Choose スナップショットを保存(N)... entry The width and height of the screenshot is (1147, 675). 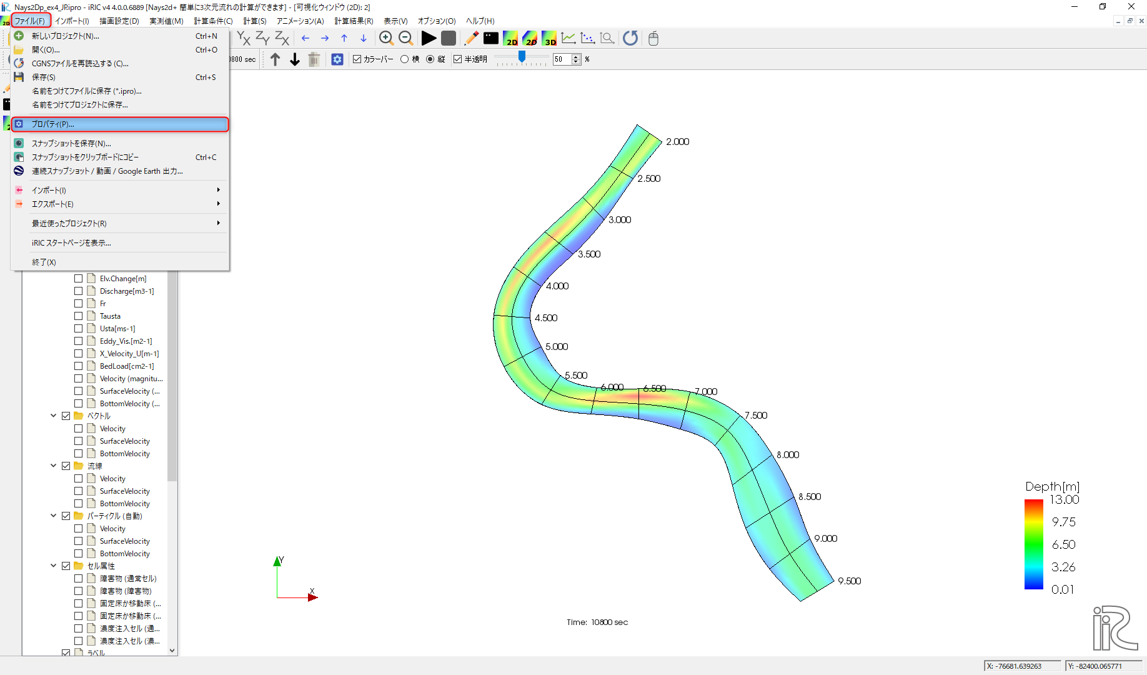119,144
